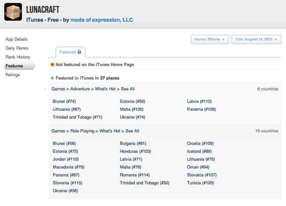286x206 pixels.
Task: Click 'Featured in iTunes in 27 places' text
Action: click(88, 78)
